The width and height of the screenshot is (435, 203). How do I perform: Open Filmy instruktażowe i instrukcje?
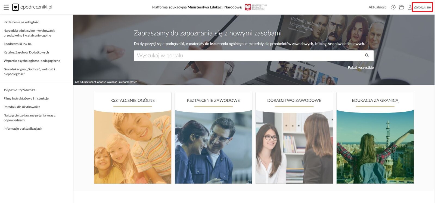[26, 98]
